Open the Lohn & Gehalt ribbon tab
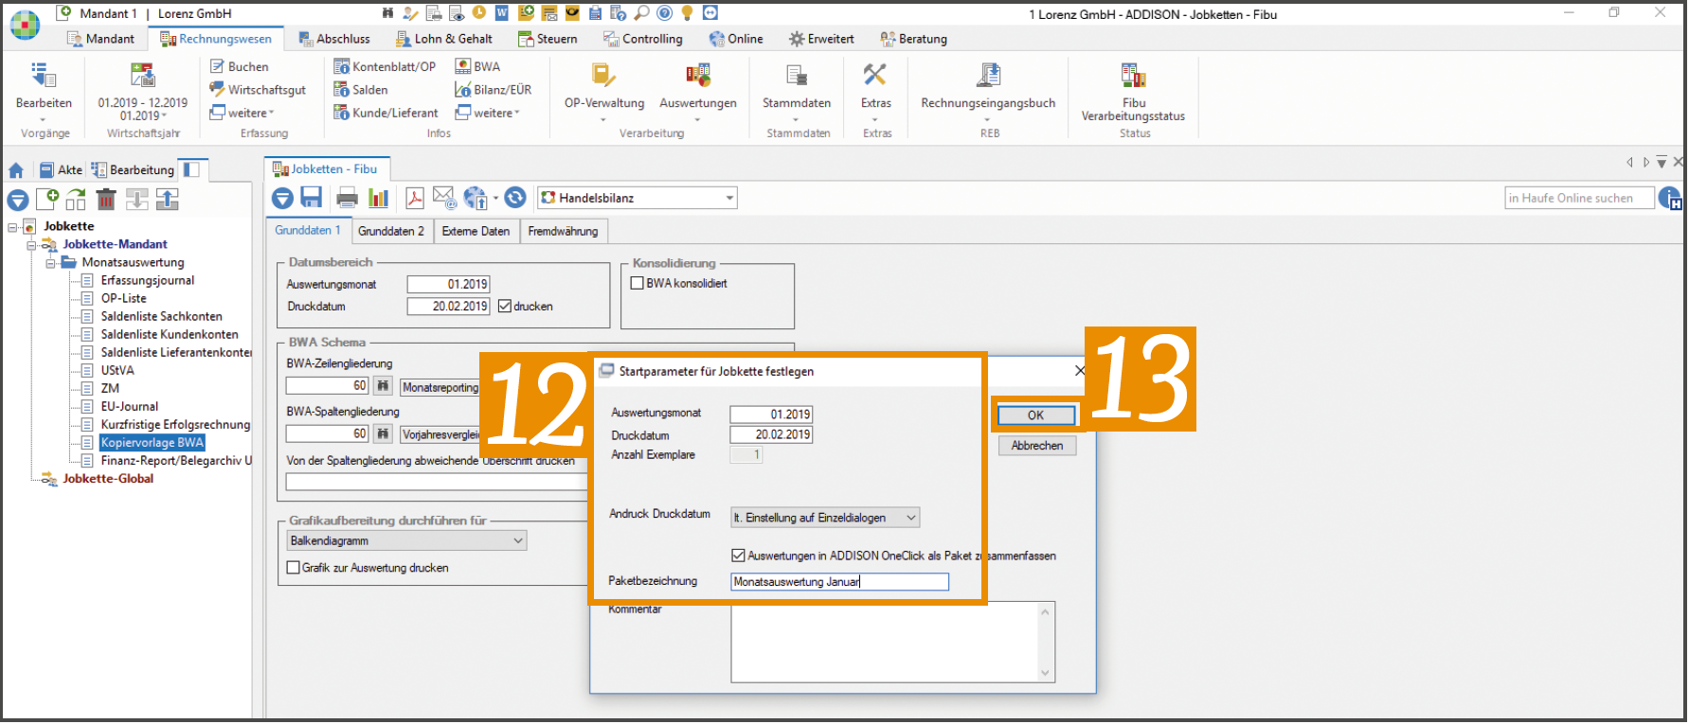Screen dimensions: 1689x724 (x=444, y=39)
